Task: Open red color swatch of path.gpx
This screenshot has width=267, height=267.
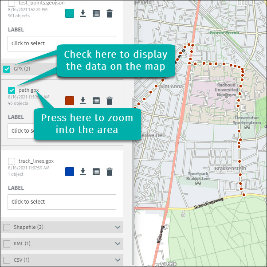Action: click(x=70, y=101)
